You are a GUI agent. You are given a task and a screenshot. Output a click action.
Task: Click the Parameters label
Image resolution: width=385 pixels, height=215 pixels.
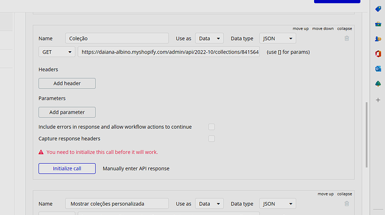coord(52,98)
